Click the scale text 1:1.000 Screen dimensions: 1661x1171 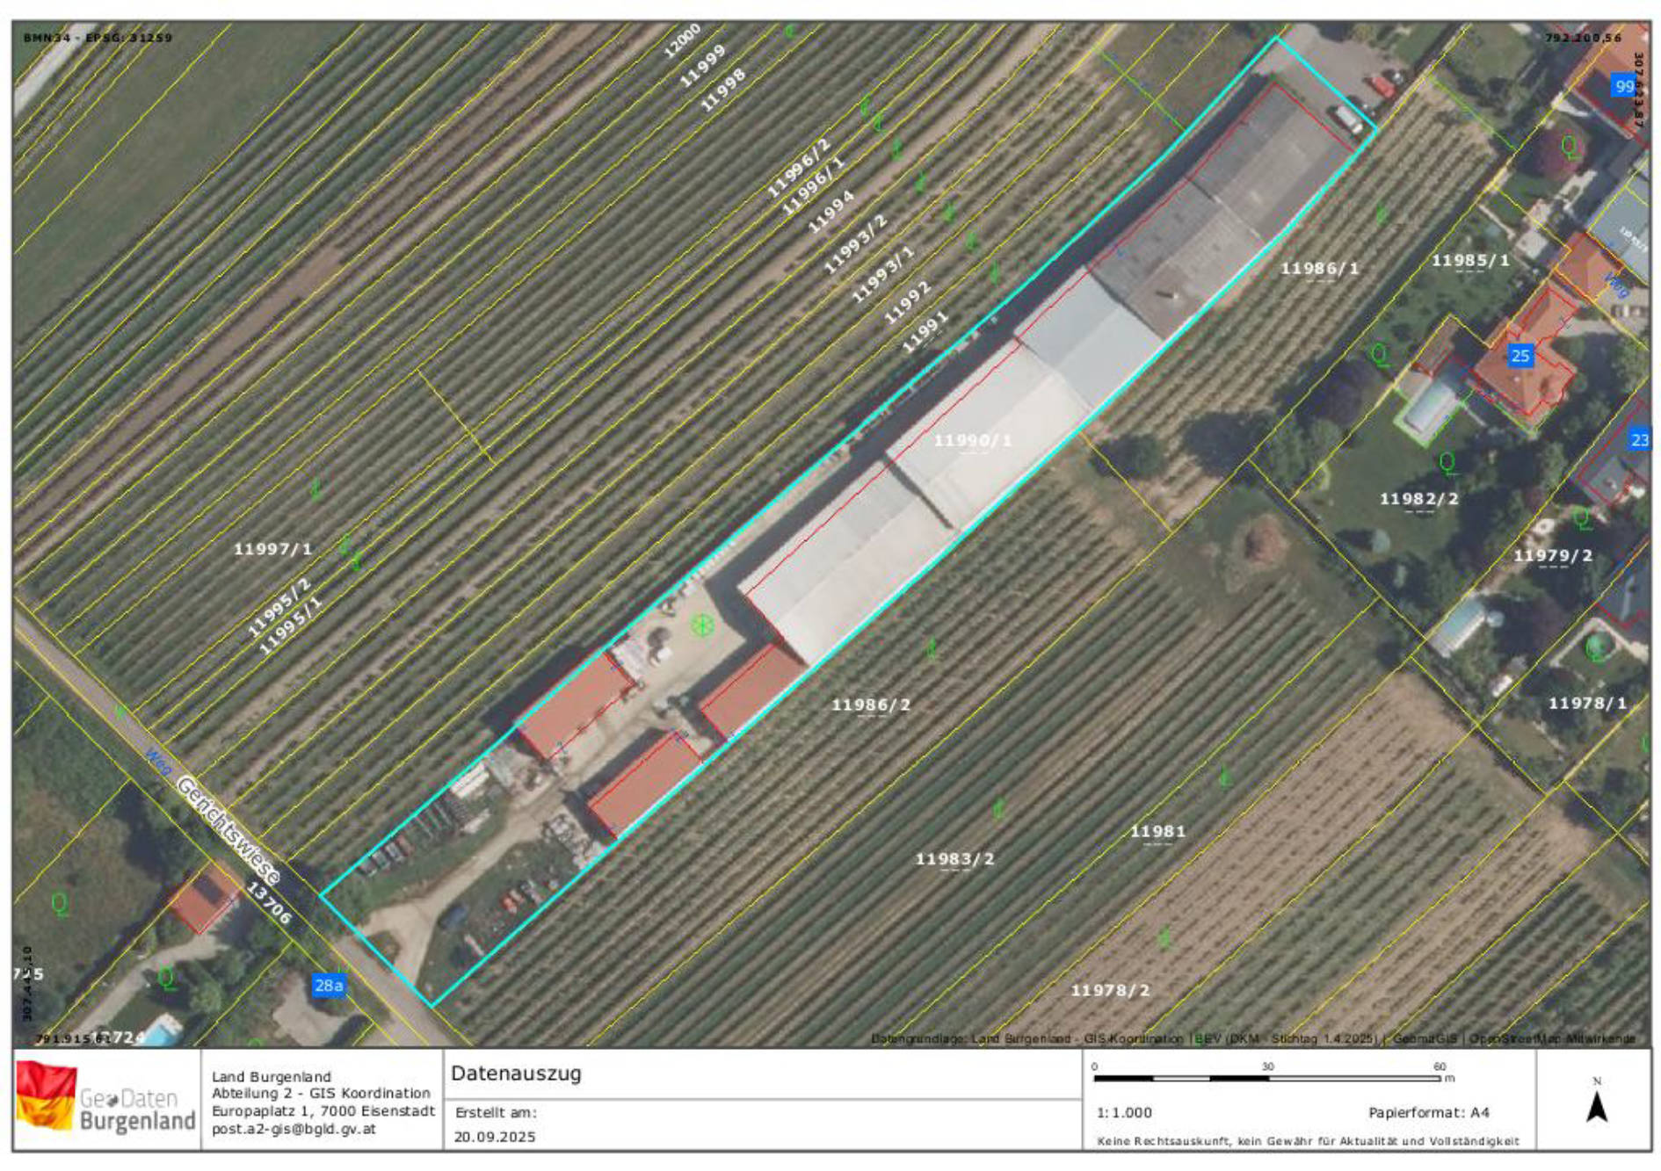tap(1124, 1112)
